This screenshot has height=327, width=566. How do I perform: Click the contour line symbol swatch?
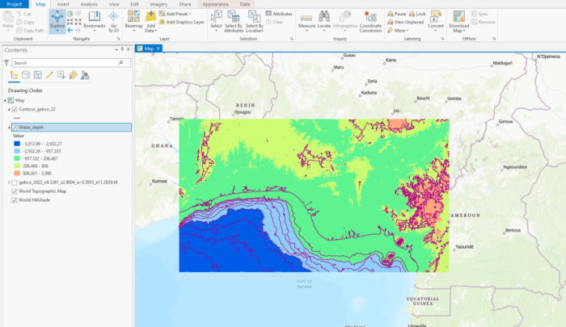(17, 118)
